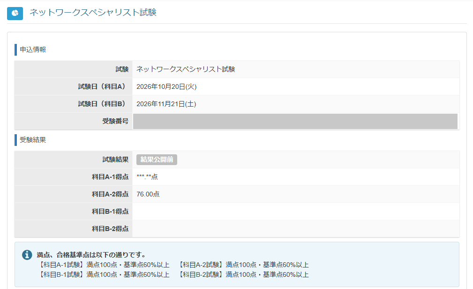Image resolution: width=473 pixels, height=289 pixels.
Task: Click the 科目B-2得点 label
Action: click(x=110, y=229)
